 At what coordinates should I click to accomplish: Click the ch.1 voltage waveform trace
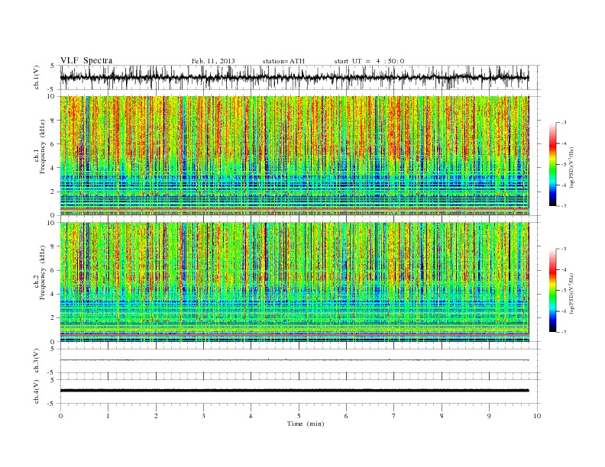pyautogui.click(x=294, y=78)
